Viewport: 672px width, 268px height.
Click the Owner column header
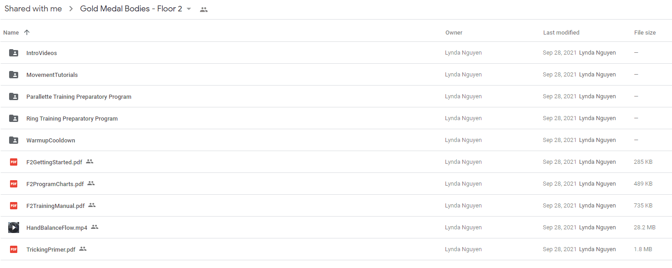[x=454, y=33]
